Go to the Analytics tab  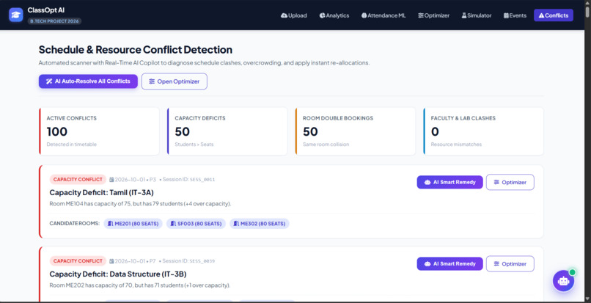click(334, 15)
